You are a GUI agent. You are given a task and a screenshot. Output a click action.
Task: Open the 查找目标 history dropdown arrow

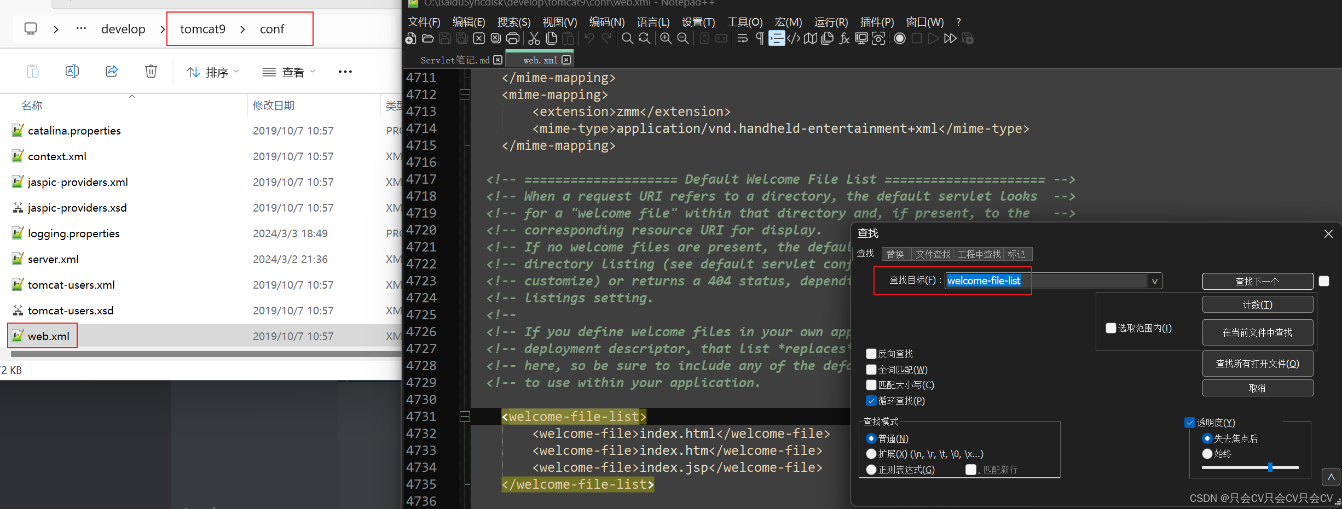1155,281
